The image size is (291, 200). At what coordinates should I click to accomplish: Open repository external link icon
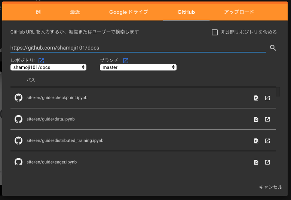(x=41, y=60)
